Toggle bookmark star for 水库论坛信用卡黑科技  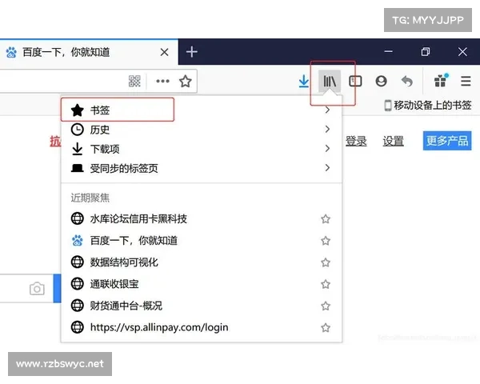click(326, 218)
